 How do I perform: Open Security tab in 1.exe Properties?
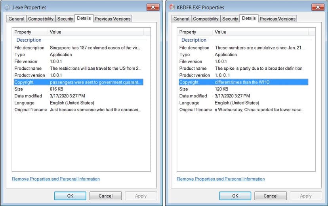65,19
